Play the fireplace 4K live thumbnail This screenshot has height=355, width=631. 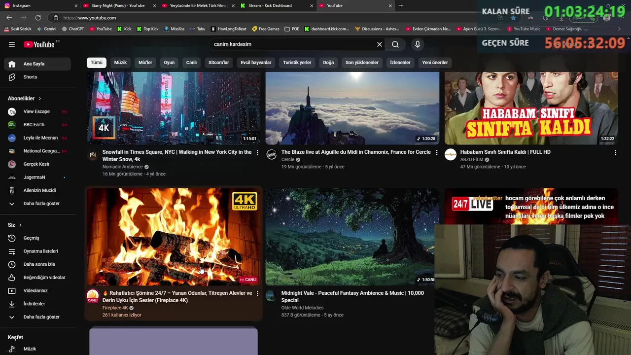tap(174, 237)
